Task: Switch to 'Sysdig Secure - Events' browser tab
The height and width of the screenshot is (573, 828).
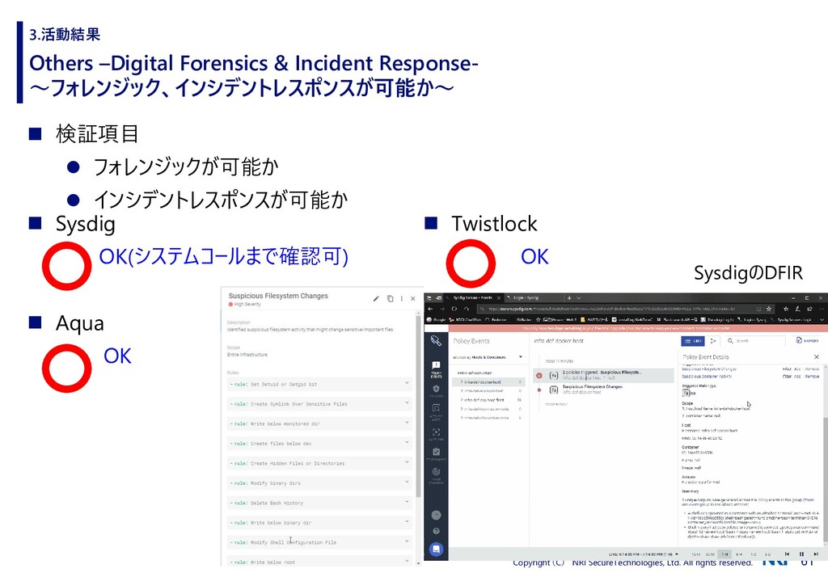Action: (x=471, y=297)
